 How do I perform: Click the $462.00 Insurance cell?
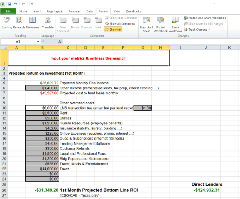[42, 128]
